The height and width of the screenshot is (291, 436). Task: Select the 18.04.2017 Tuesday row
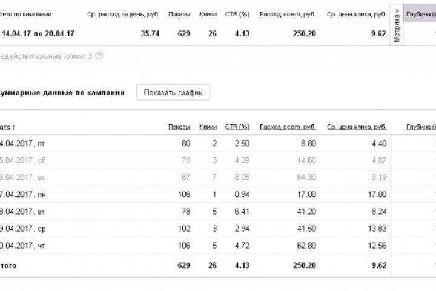click(x=23, y=212)
